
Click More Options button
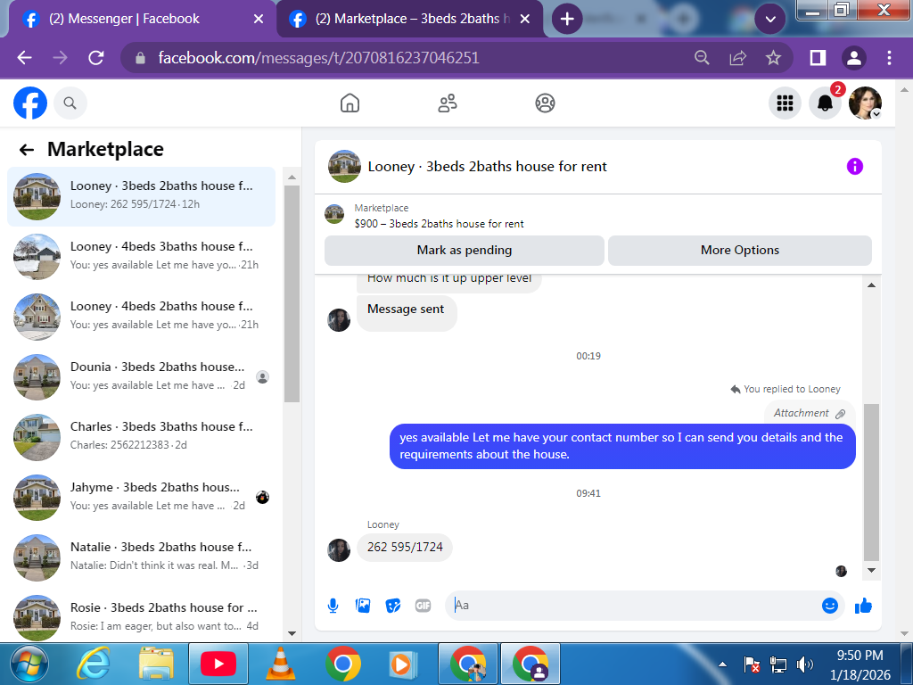coord(739,251)
